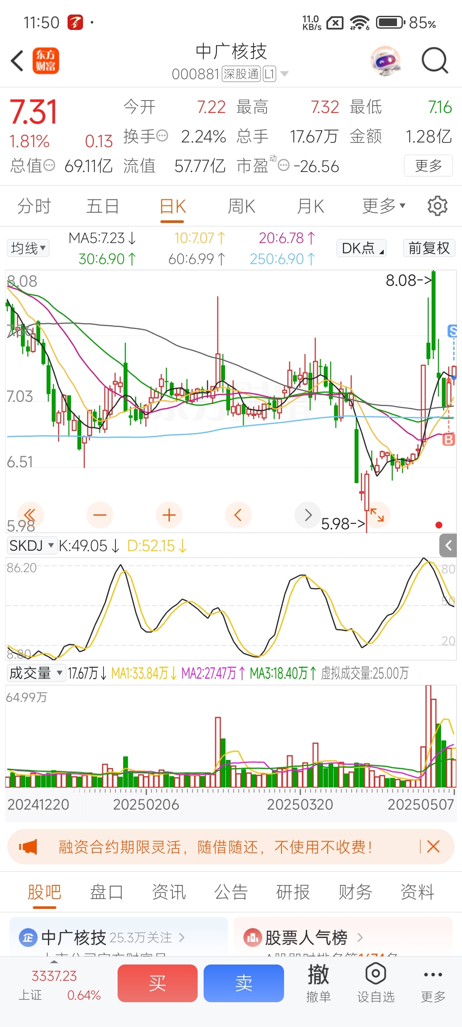Close the margin financing banner
The height and width of the screenshot is (1027, 462).
click(x=433, y=846)
